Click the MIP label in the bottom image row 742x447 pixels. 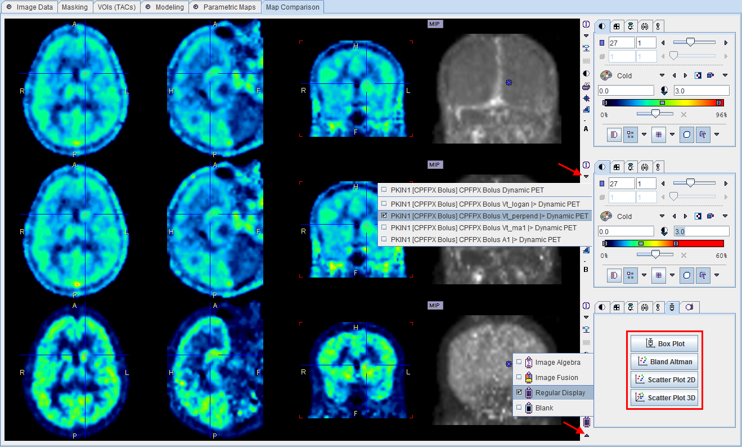(x=435, y=306)
